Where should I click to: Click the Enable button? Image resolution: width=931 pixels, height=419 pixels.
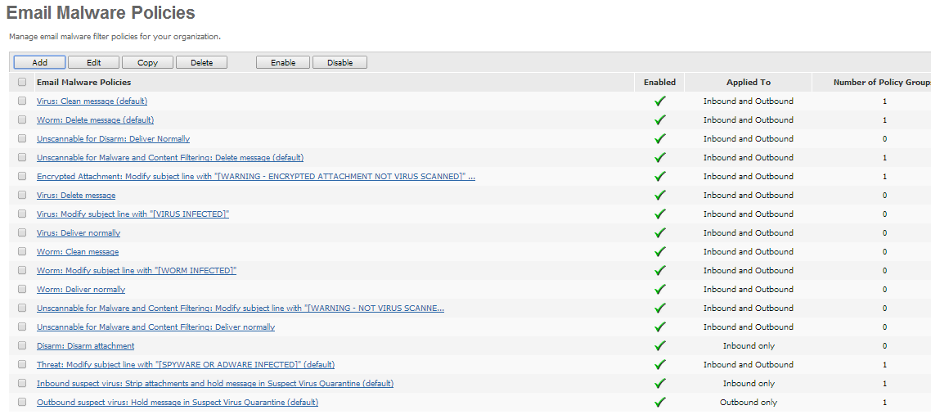[283, 63]
